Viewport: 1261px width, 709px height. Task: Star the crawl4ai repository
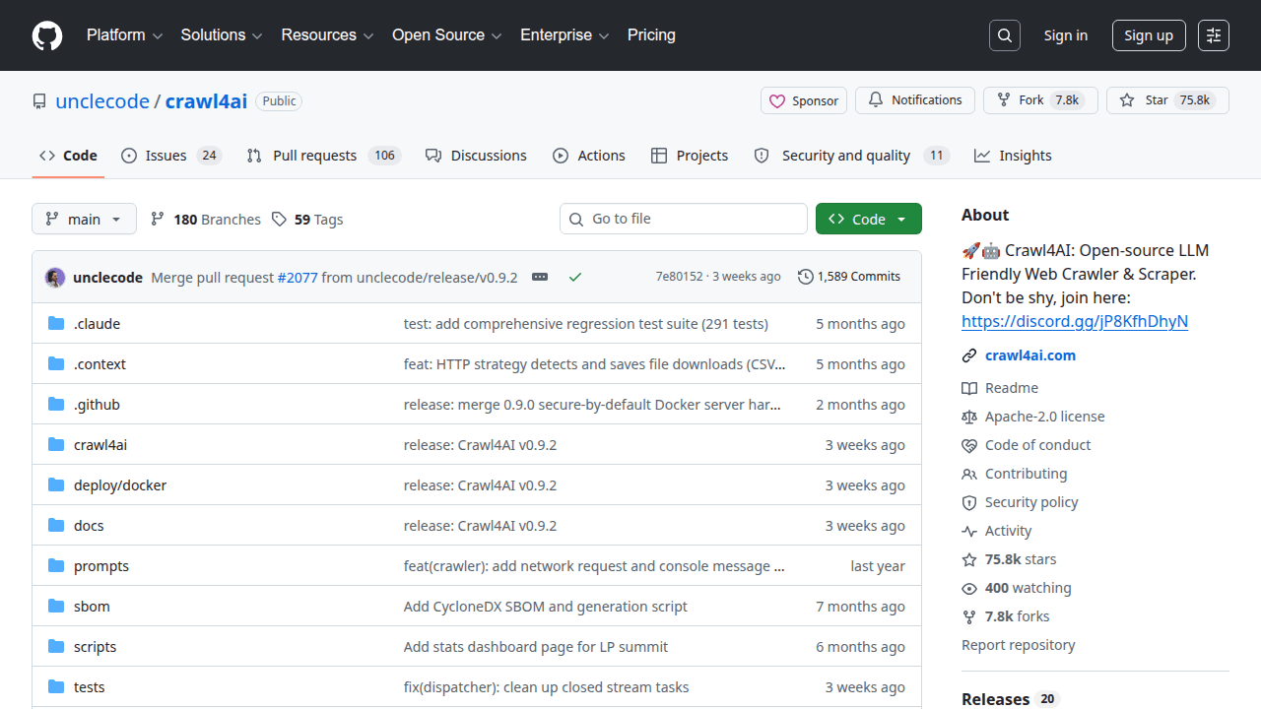click(x=1167, y=100)
